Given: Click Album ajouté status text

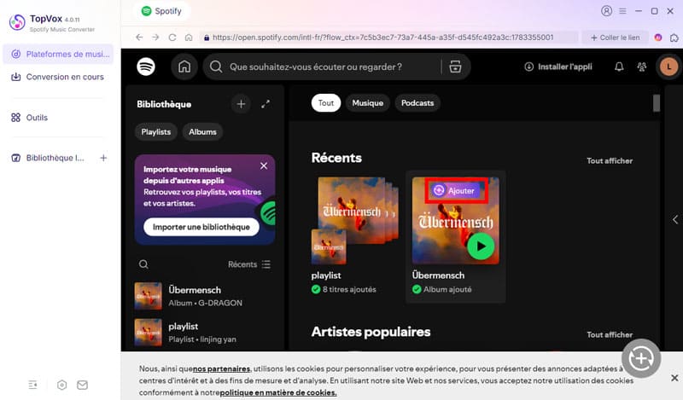Looking at the screenshot, I should point(447,289).
